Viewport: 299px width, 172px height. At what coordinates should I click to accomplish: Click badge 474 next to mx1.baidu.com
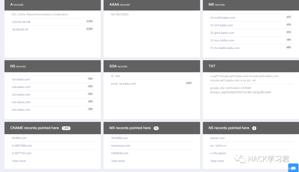(x=289, y=25)
